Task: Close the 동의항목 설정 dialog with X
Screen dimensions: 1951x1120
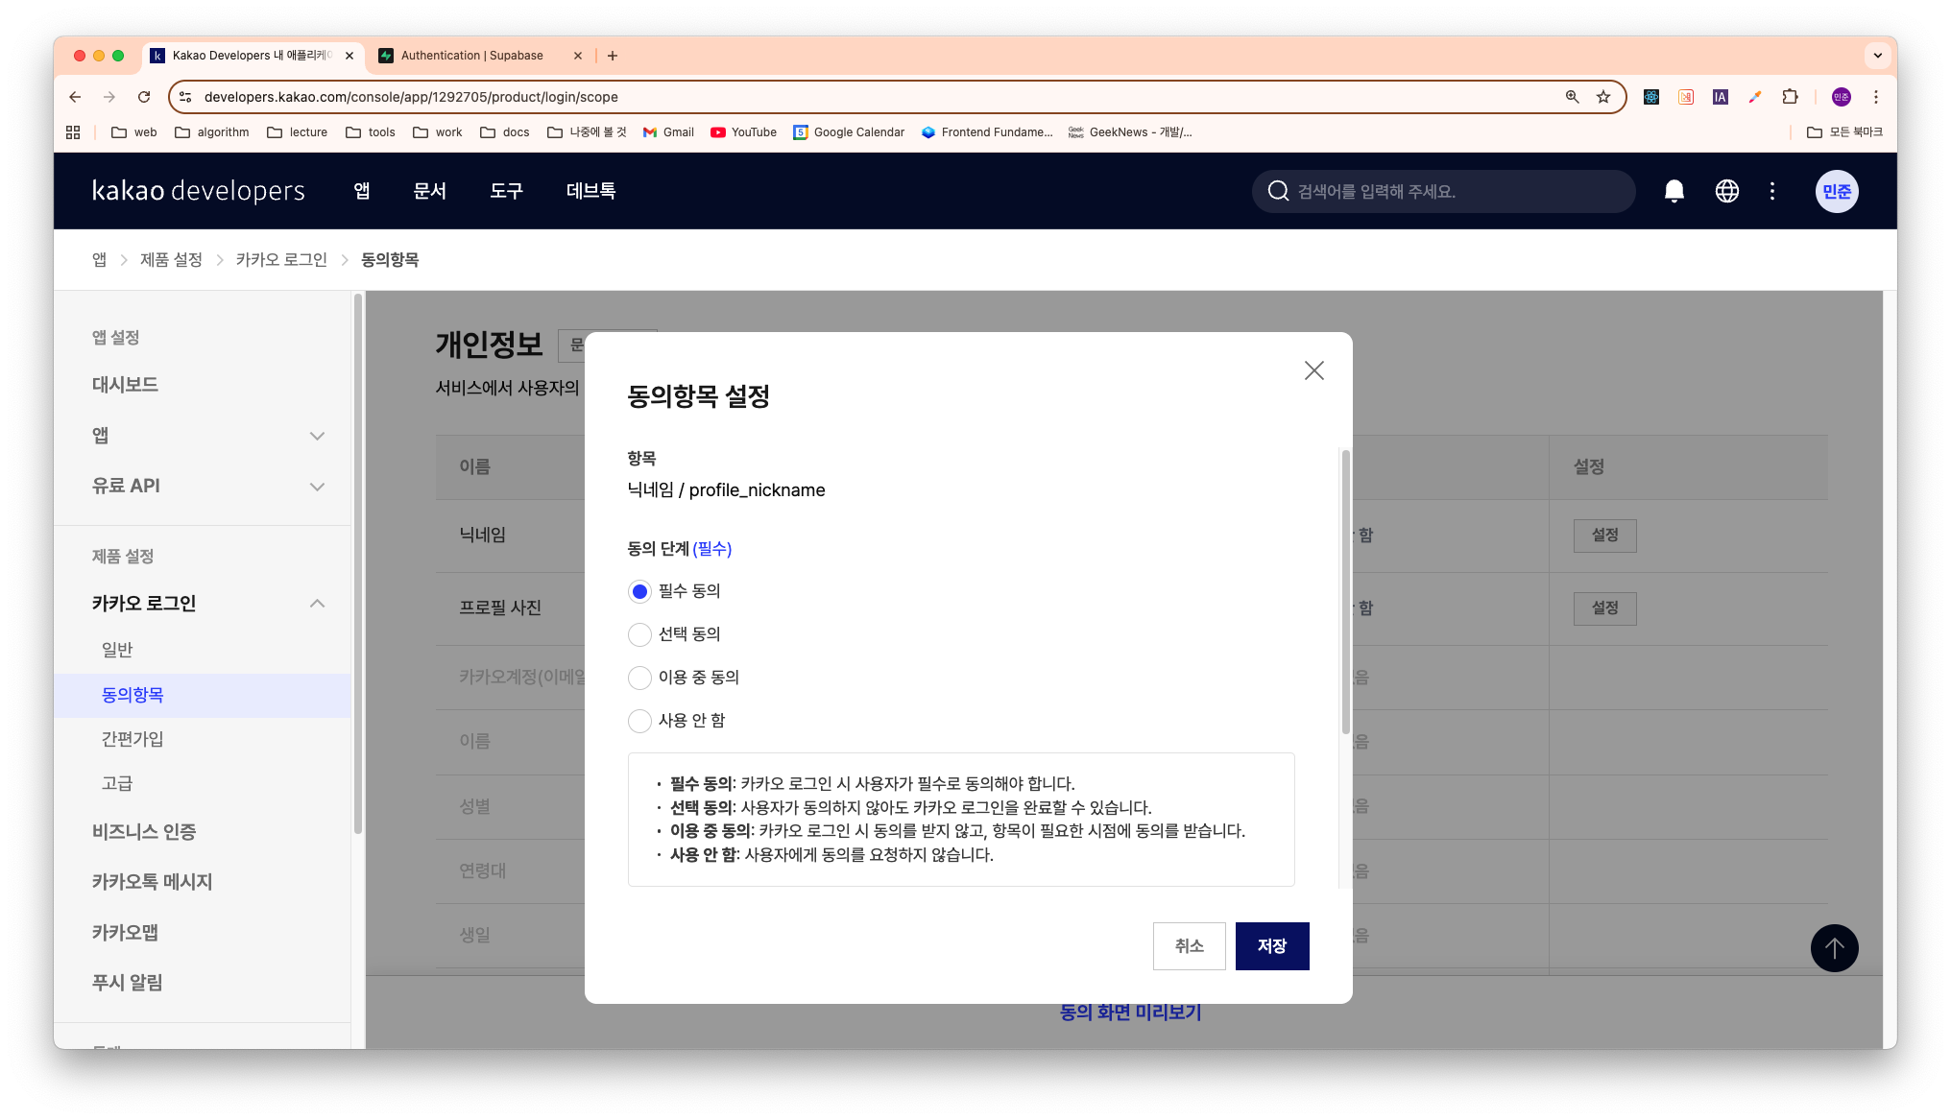Action: point(1313,370)
